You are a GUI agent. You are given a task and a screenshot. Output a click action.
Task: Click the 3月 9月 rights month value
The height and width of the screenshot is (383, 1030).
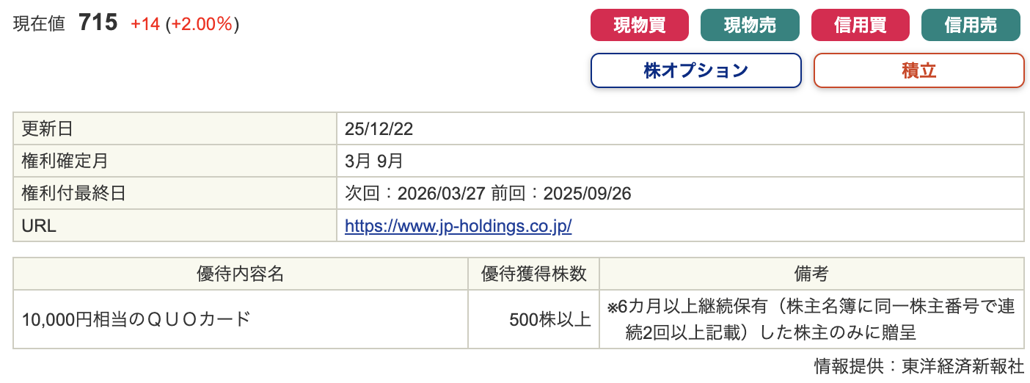(373, 161)
